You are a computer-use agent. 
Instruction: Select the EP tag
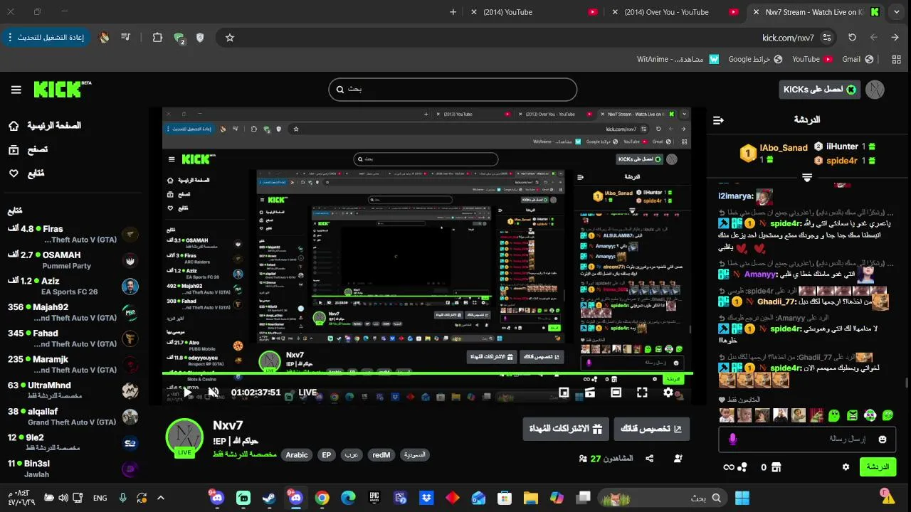pyautogui.click(x=326, y=455)
